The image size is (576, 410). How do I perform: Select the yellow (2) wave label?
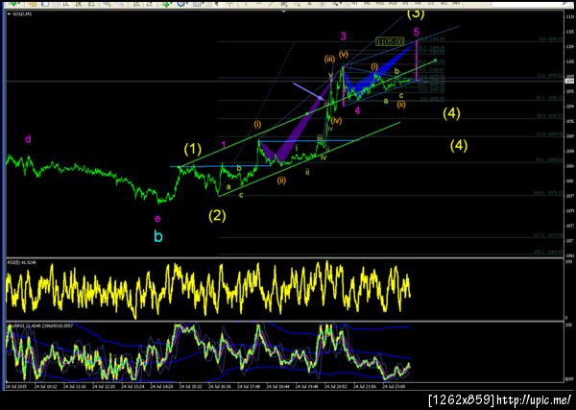pyautogui.click(x=217, y=216)
